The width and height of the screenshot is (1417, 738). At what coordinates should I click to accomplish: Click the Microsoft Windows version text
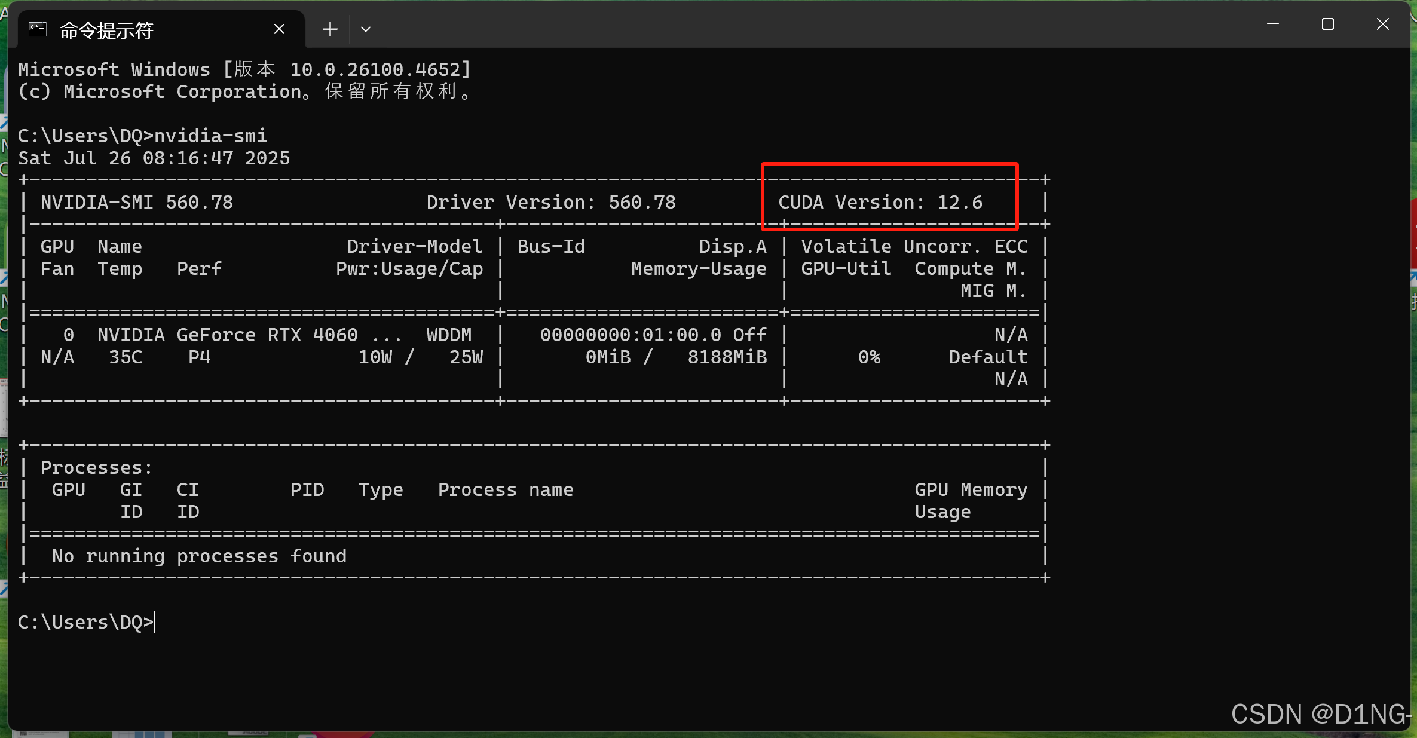244,69
